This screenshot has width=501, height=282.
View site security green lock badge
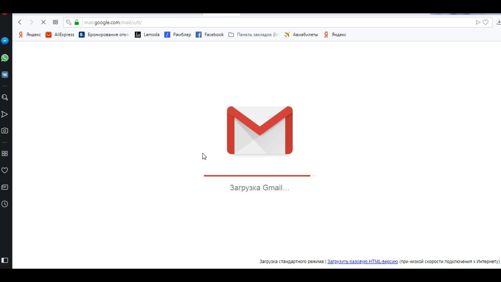click(77, 22)
